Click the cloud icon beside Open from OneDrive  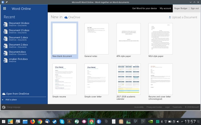(x=4, y=94)
